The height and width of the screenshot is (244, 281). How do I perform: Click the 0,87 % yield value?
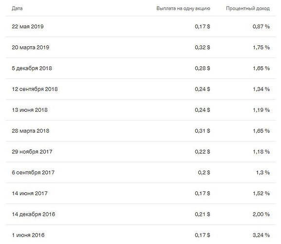[261, 26]
